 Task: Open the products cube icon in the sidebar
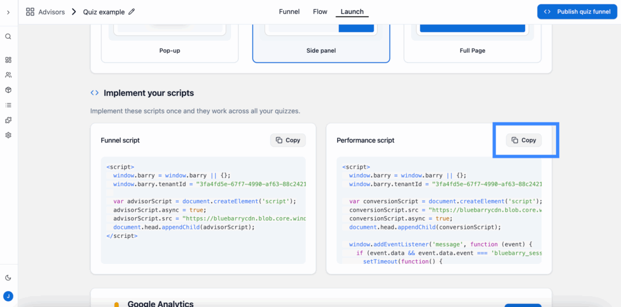[x=8, y=90]
